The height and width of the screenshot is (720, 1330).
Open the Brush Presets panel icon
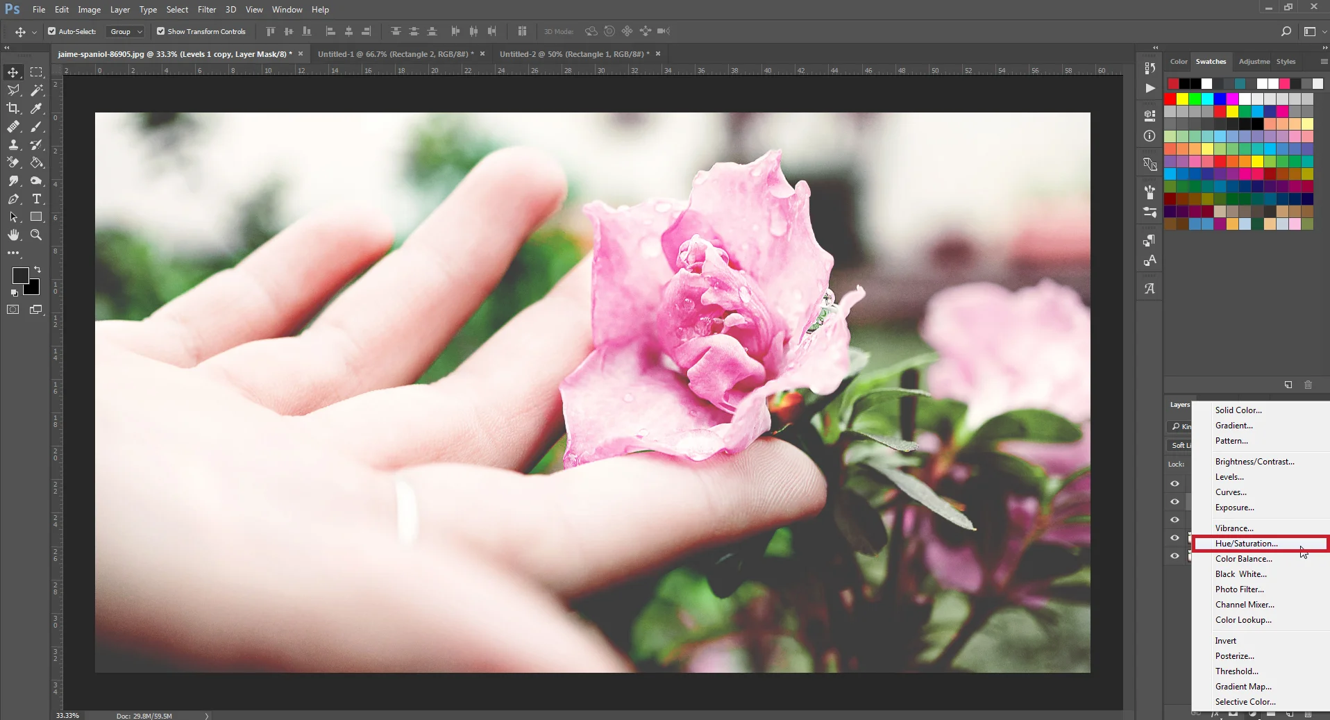(x=1150, y=212)
